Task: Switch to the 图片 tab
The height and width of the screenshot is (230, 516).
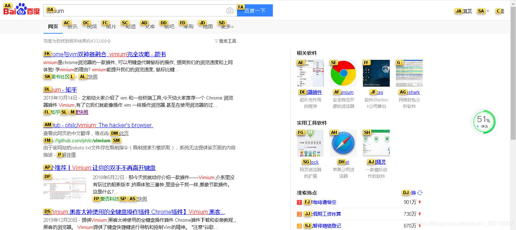Action: pyautogui.click(x=111, y=27)
